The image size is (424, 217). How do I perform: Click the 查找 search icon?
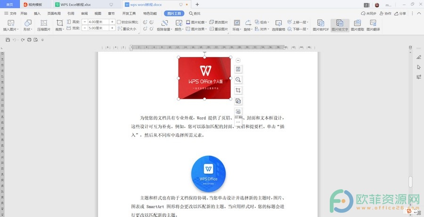tap(191, 13)
